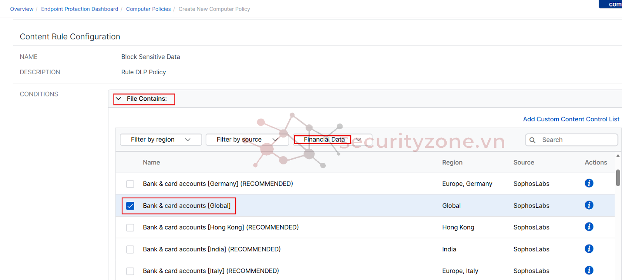Open the Filter by source dropdown
The image size is (622, 280).
tap(246, 140)
